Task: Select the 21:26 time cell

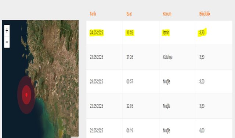Action: pyautogui.click(x=130, y=57)
